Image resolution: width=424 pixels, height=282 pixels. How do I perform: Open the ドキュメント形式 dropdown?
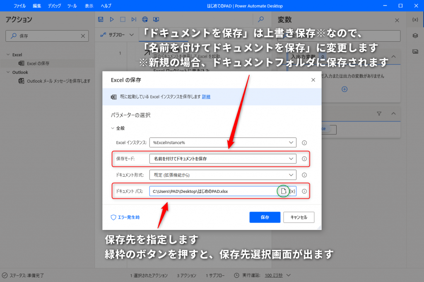pyautogui.click(x=223, y=175)
